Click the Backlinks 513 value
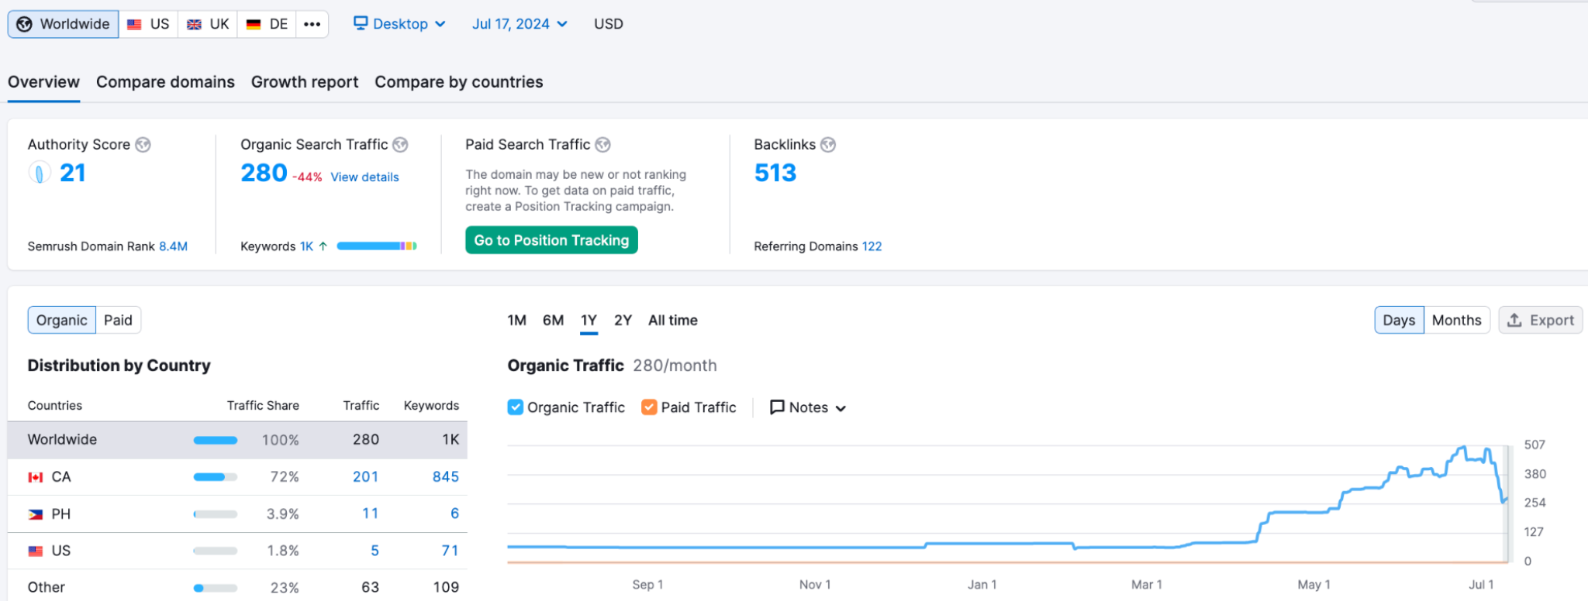The width and height of the screenshot is (1588, 601). [x=775, y=173]
